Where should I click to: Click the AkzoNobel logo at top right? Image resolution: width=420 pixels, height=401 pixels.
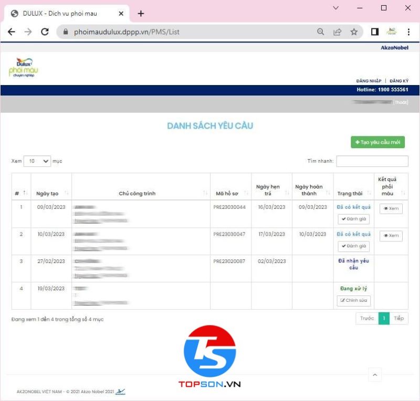point(394,48)
